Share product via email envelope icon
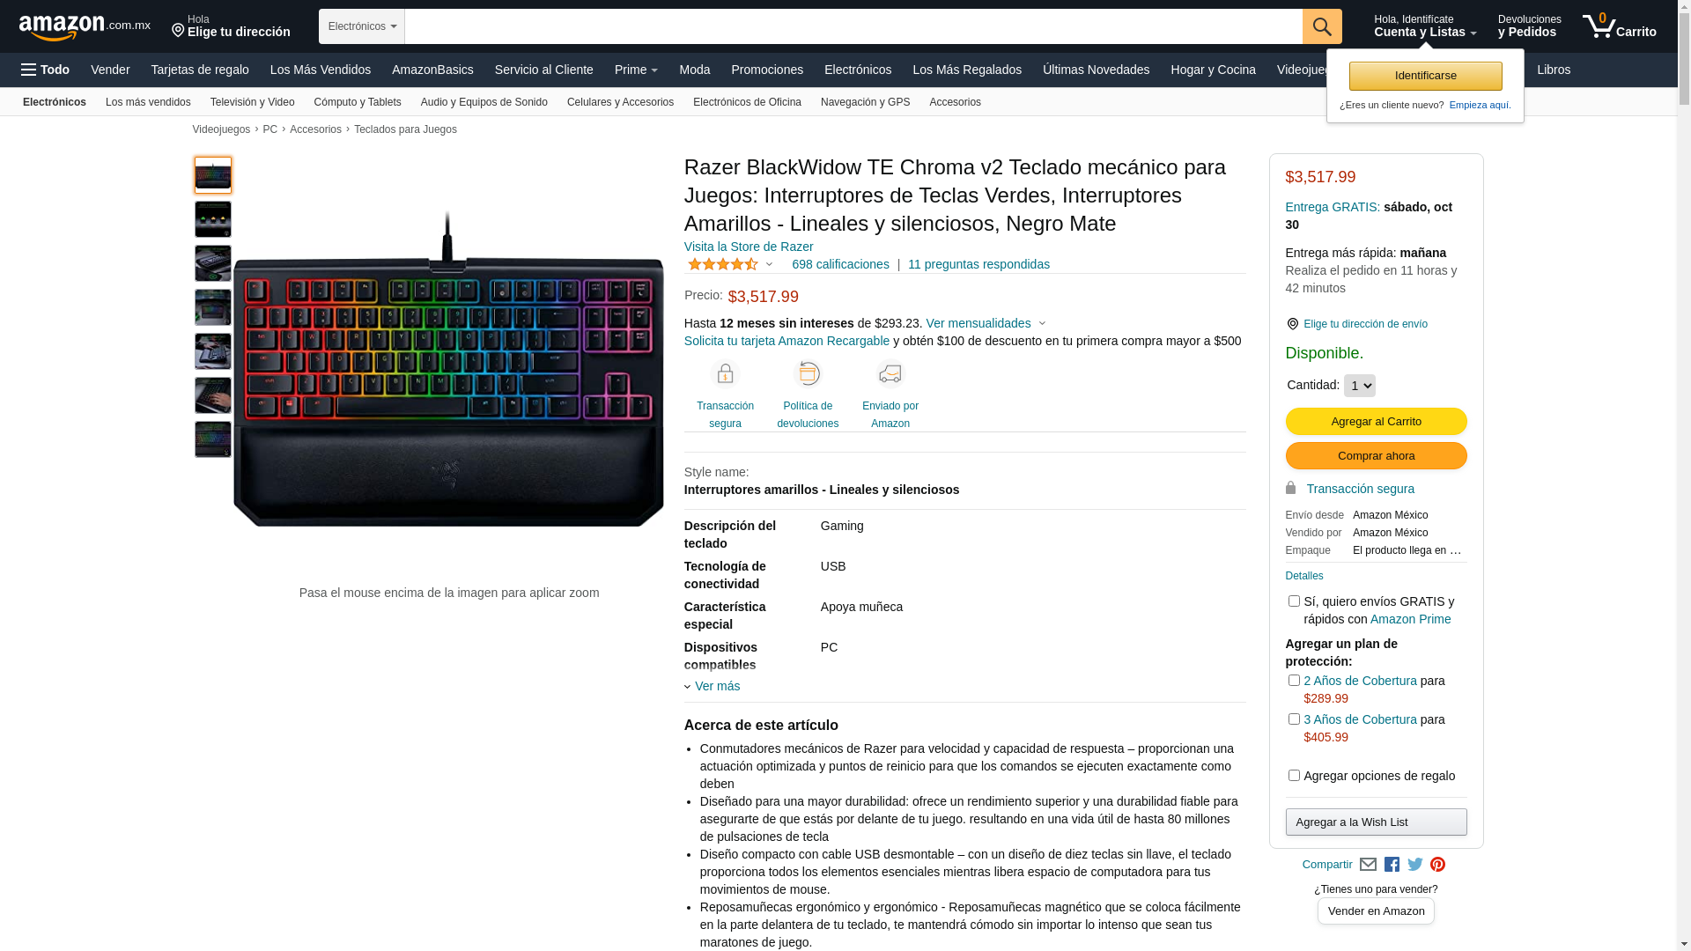Viewport: 1691px width, 951px height. 1368,865
